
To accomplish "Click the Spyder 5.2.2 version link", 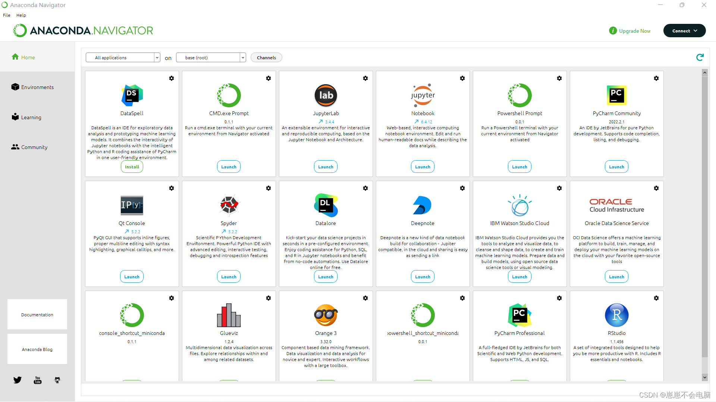I will click(229, 232).
